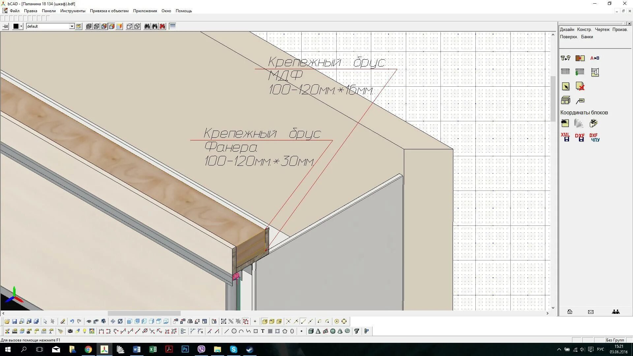Open the color swatch dropdown arrow
633x356 pixels.
[x=21, y=26]
